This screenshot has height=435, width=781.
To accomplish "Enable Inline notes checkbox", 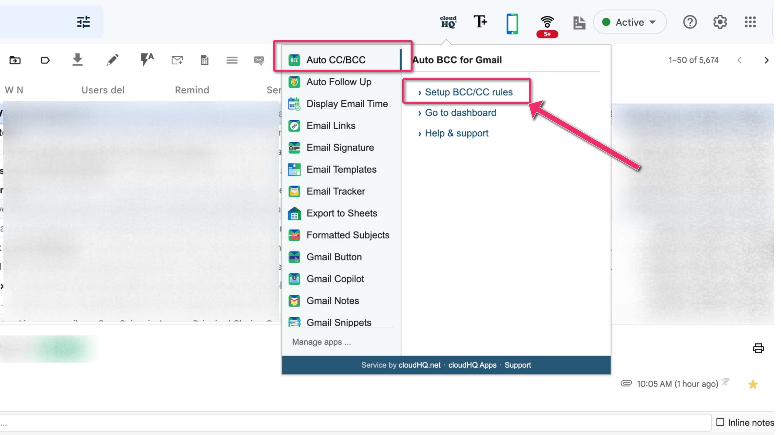I will point(720,422).
